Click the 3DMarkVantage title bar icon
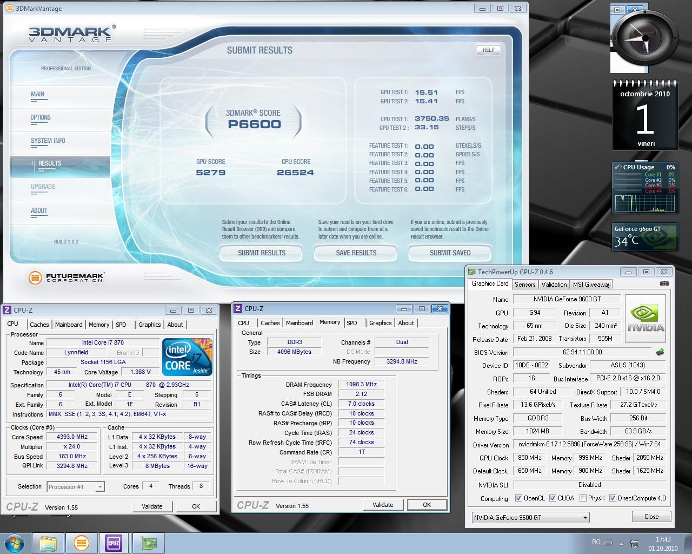The height and width of the screenshot is (554, 692). pyautogui.click(x=10, y=9)
